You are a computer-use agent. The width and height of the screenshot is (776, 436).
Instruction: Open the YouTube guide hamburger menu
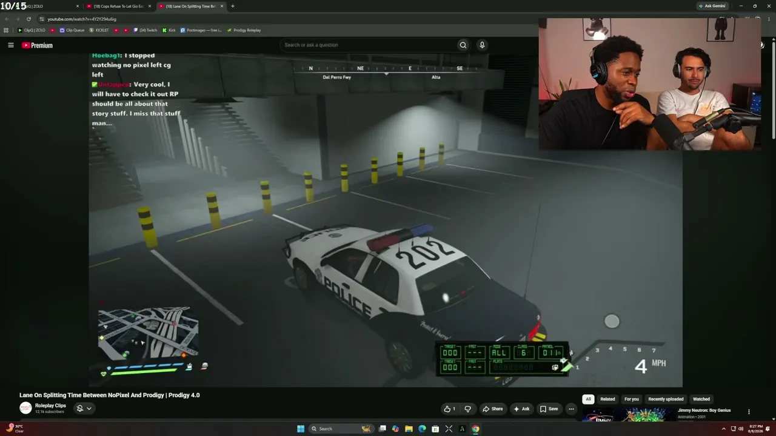coord(10,45)
